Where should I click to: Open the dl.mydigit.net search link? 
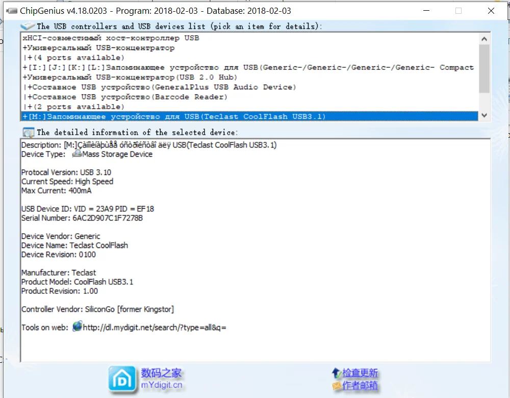155,328
